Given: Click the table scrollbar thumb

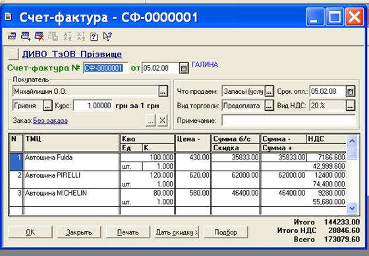Looking at the screenshot, I should (353, 154).
